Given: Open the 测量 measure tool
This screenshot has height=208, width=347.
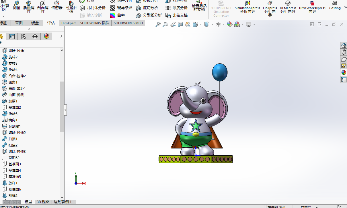Looking at the screenshot, I should tap(17, 6).
